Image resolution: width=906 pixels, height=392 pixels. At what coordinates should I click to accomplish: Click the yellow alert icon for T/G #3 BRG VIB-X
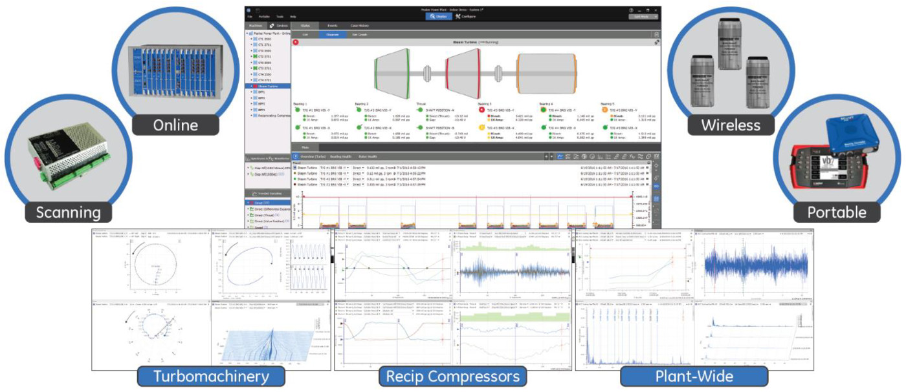point(481,127)
